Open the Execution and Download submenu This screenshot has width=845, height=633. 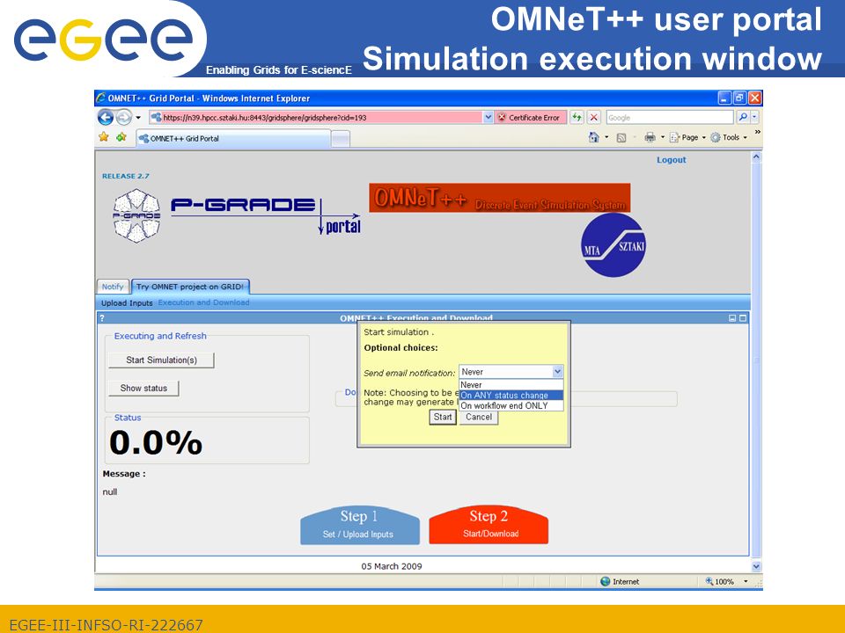[x=203, y=302]
